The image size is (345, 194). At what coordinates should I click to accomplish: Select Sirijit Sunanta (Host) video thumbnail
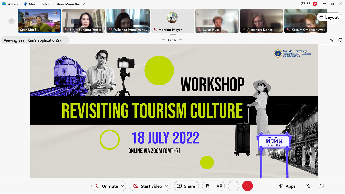tap(84, 21)
